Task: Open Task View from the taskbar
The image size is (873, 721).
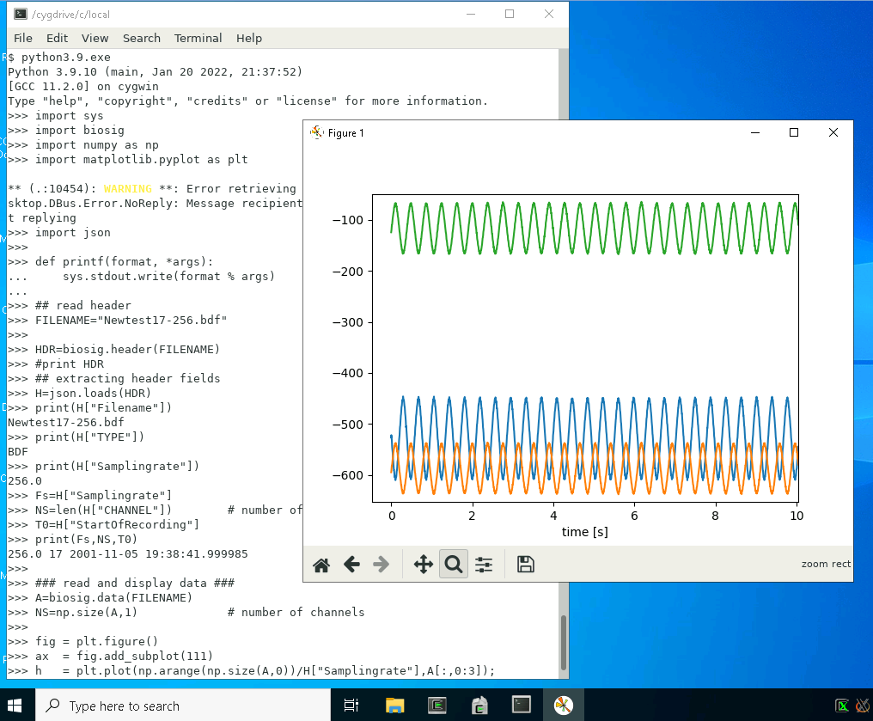Action: tap(351, 706)
